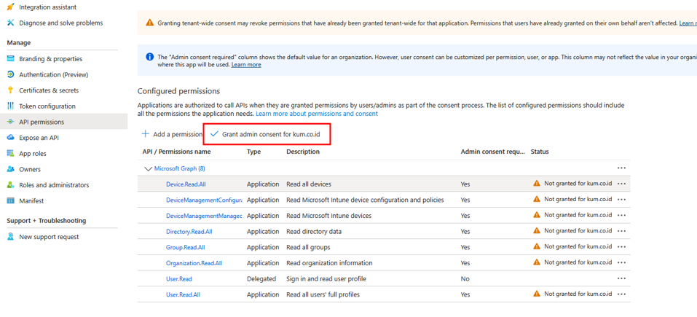Click the App roles grid icon
This screenshot has width=697, height=317.
(11, 153)
